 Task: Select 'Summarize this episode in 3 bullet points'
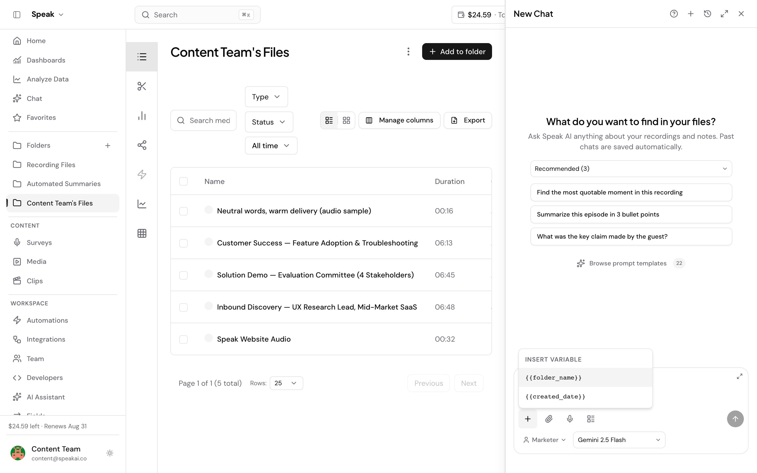tap(631, 215)
